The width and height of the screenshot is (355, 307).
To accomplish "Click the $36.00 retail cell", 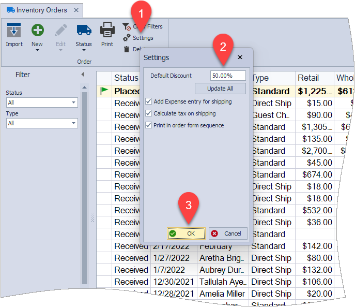I will tap(314, 222).
